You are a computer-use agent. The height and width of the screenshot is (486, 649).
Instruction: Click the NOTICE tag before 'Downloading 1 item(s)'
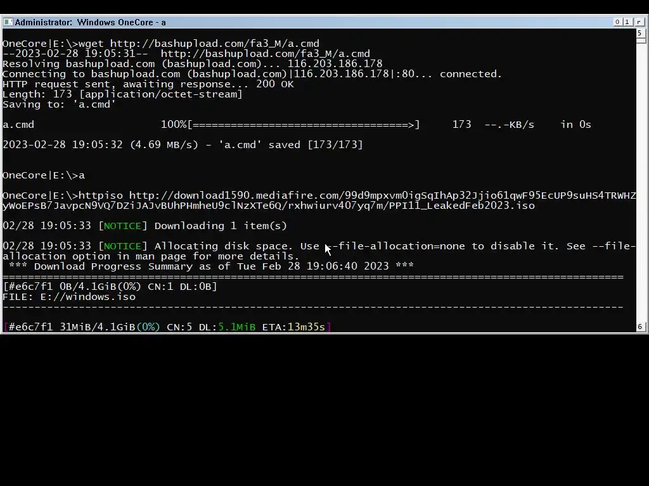coord(122,226)
